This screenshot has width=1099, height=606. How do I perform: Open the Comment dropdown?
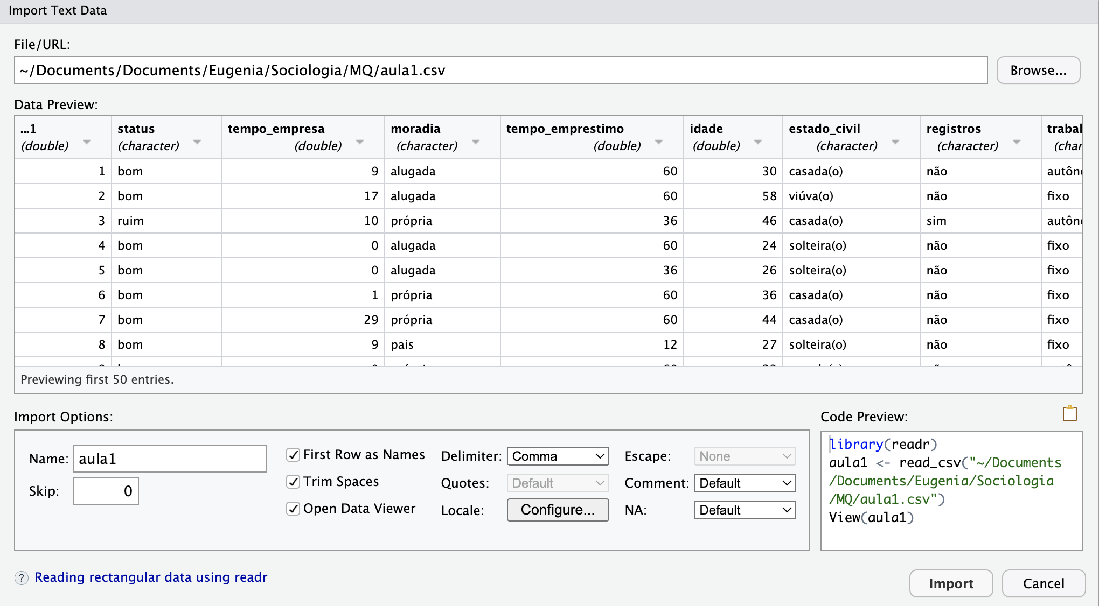[x=745, y=483]
